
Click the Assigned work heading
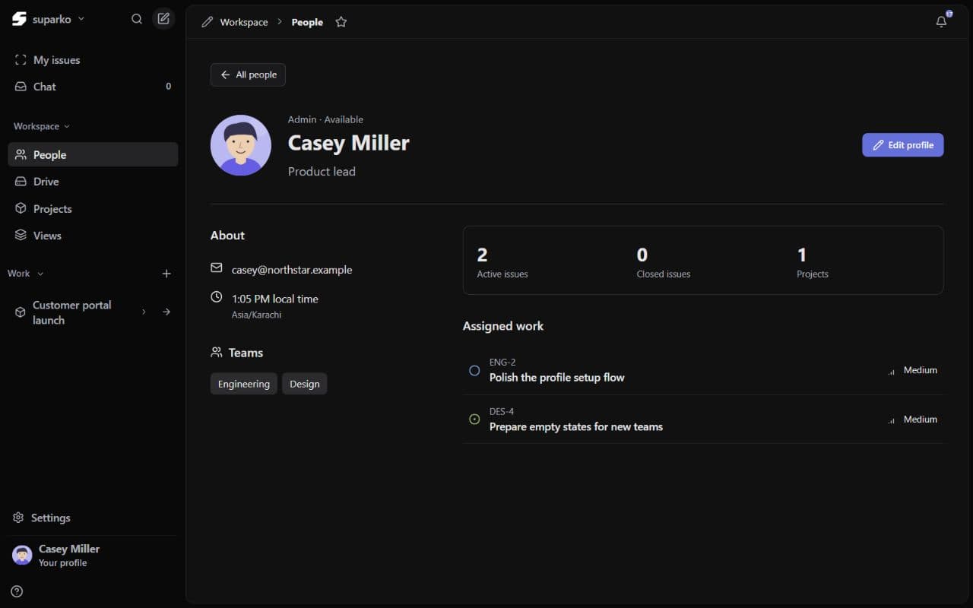click(503, 326)
